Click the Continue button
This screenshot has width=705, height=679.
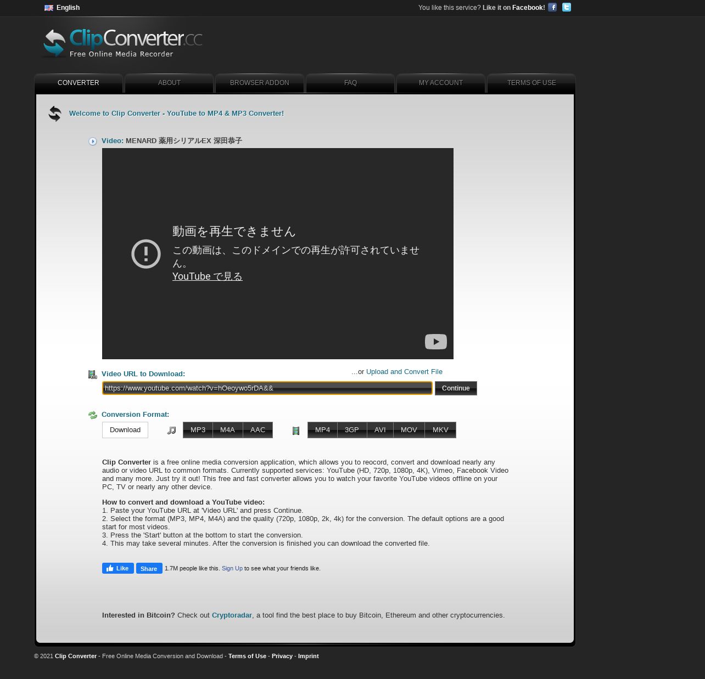pyautogui.click(x=456, y=388)
